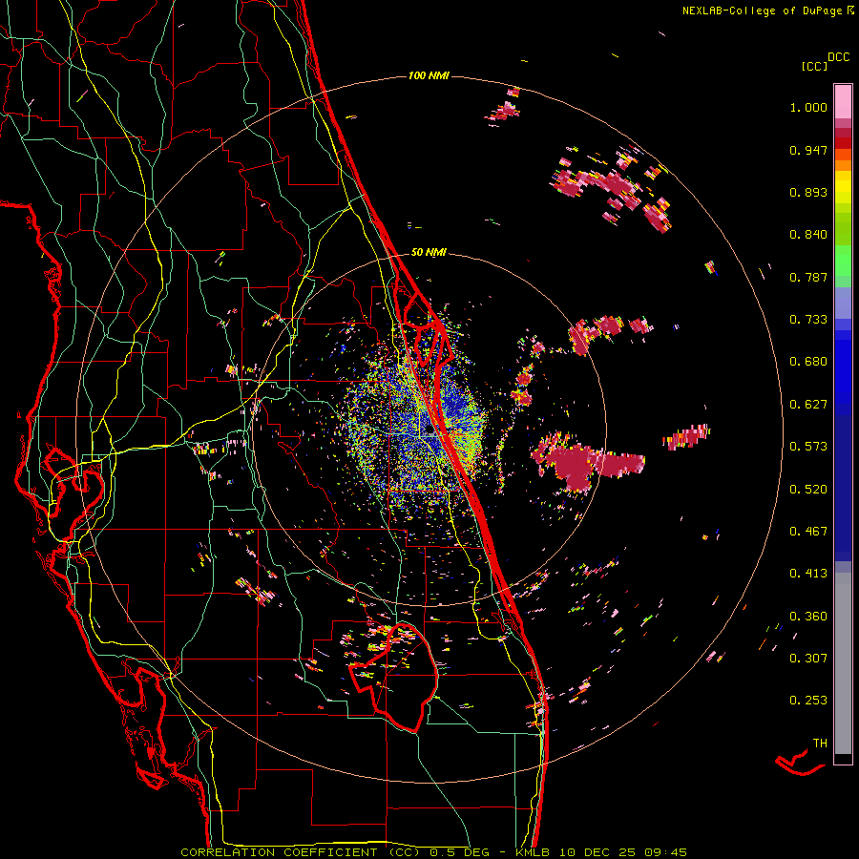Click the 0.627 scale value

click(x=808, y=405)
